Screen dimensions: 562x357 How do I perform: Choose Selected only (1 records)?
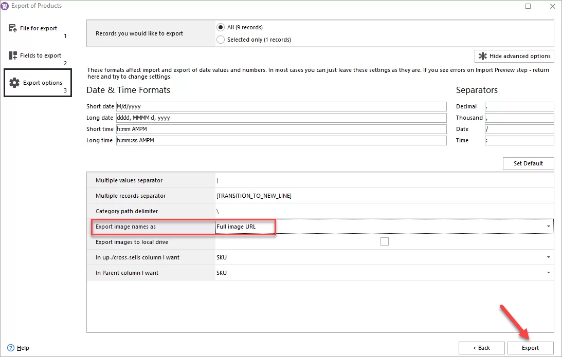click(x=220, y=39)
